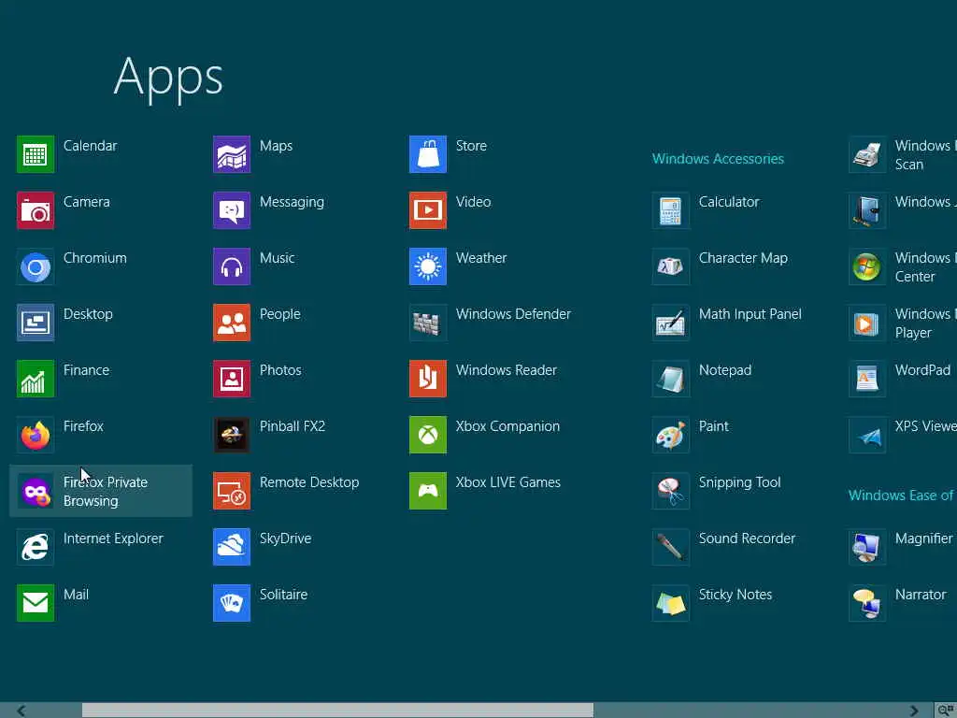Image resolution: width=957 pixels, height=718 pixels.
Task: Open the Xbox Companion icon
Action: coord(428,436)
